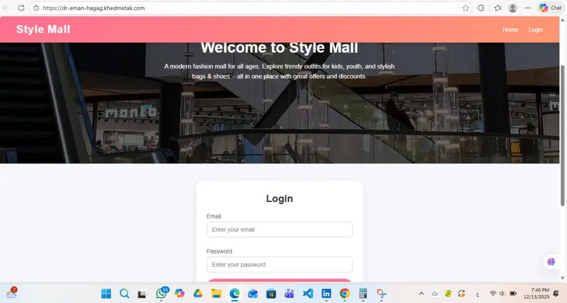Open Calculator from the taskbar
The image size is (567, 303).
pyautogui.click(x=363, y=293)
